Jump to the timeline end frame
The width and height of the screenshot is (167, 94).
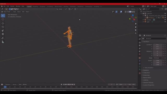pos(74,84)
